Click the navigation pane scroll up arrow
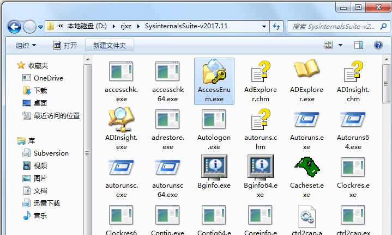 pyautogui.click(x=87, y=60)
